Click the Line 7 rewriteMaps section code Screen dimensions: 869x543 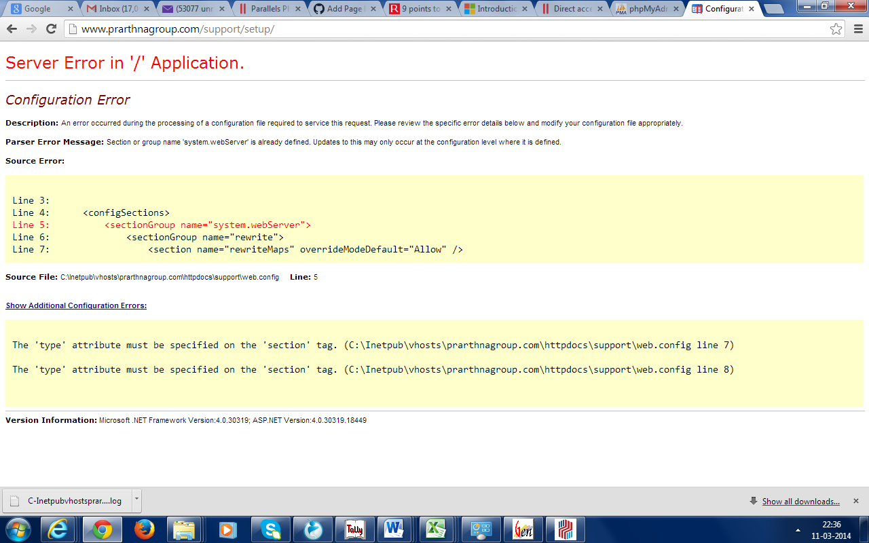306,249
